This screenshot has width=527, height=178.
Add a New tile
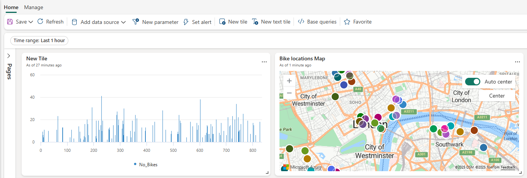(233, 22)
